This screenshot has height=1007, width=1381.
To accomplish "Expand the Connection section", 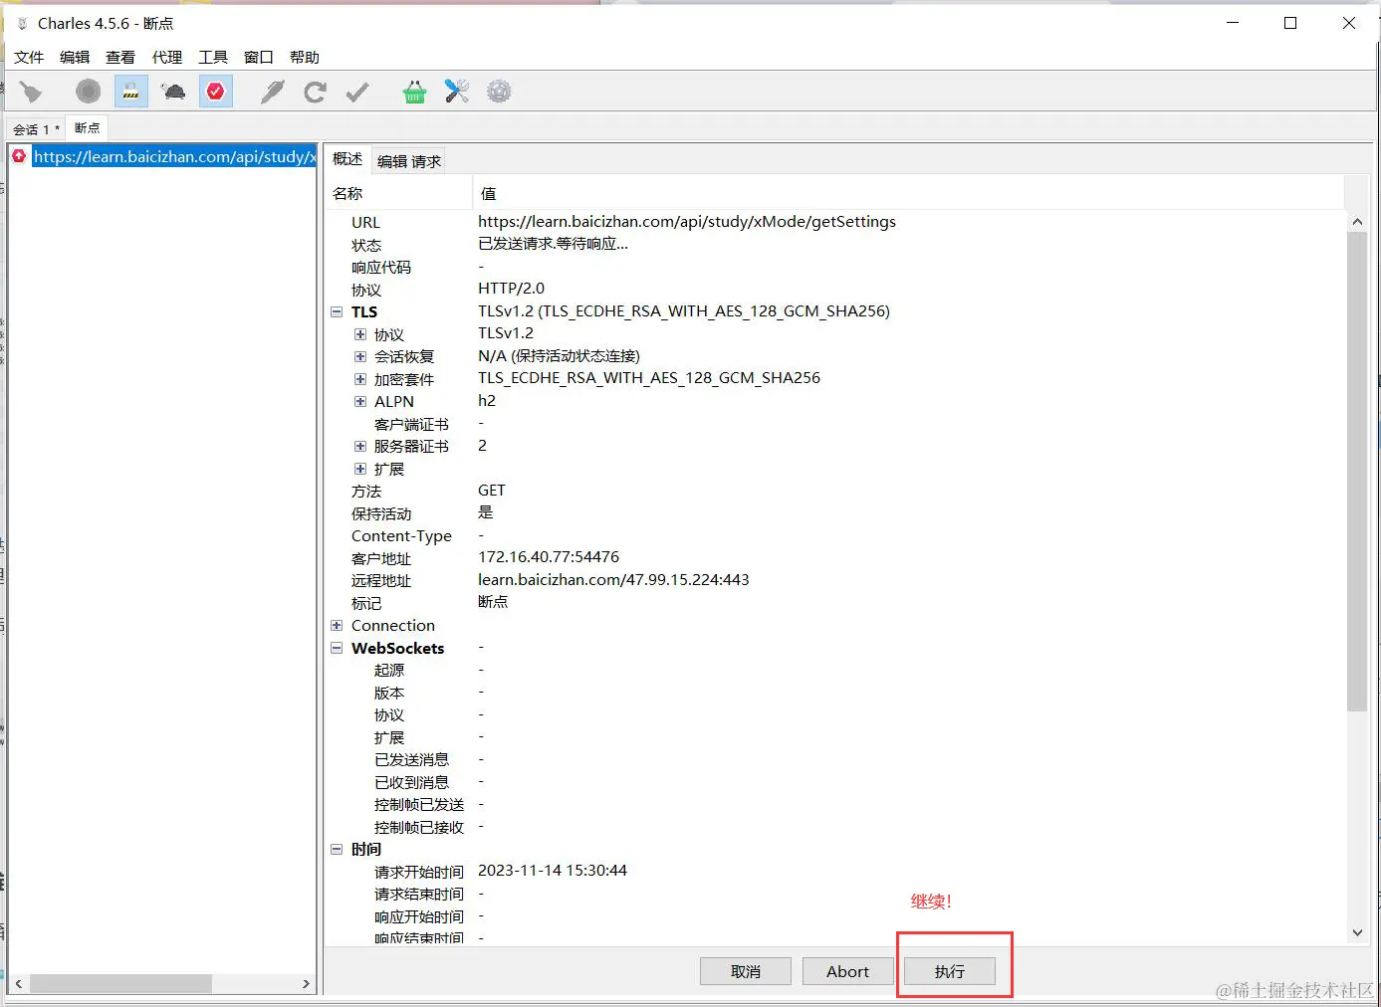I will pos(337,625).
